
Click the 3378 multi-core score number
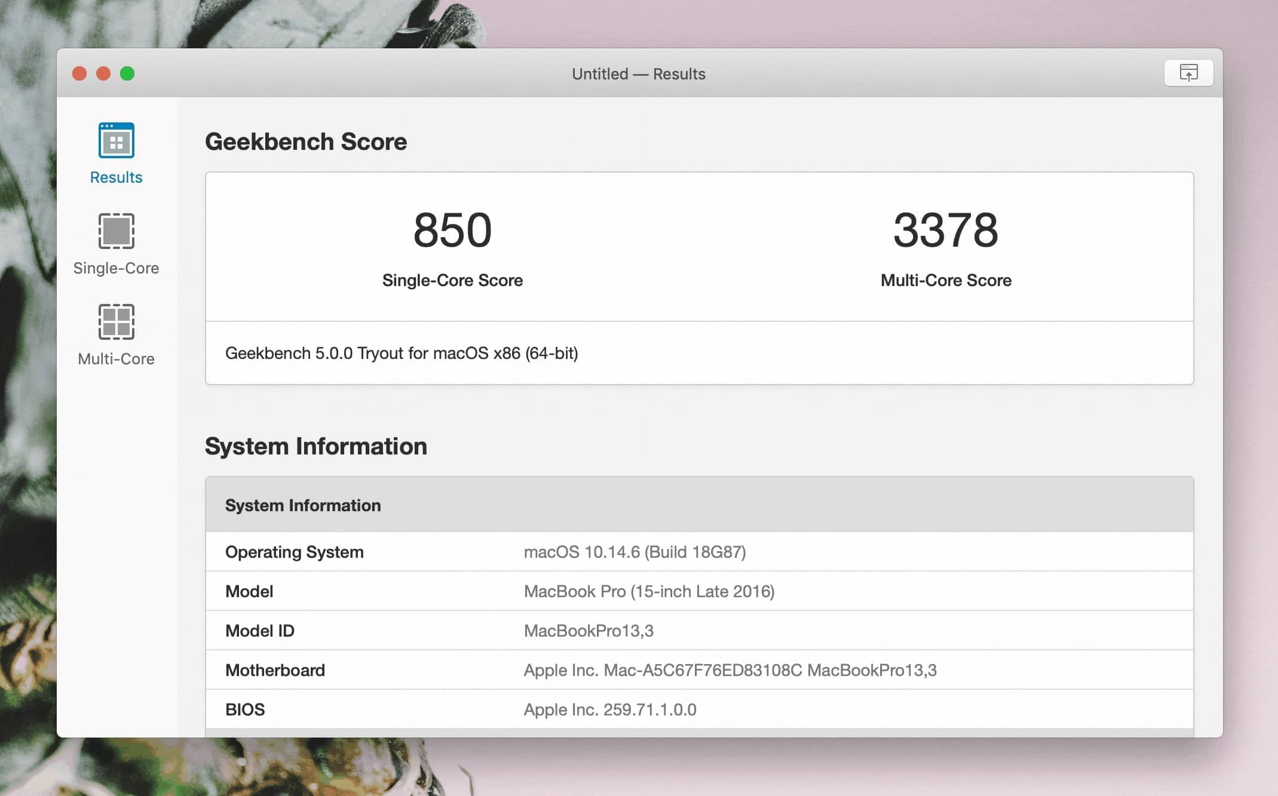[x=945, y=230]
